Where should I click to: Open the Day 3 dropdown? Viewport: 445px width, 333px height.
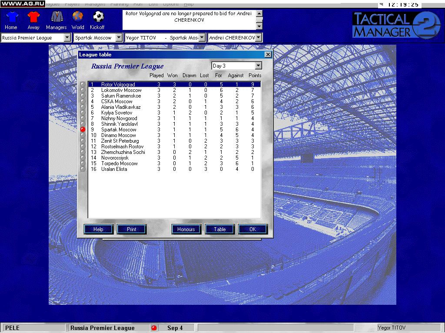(258, 66)
